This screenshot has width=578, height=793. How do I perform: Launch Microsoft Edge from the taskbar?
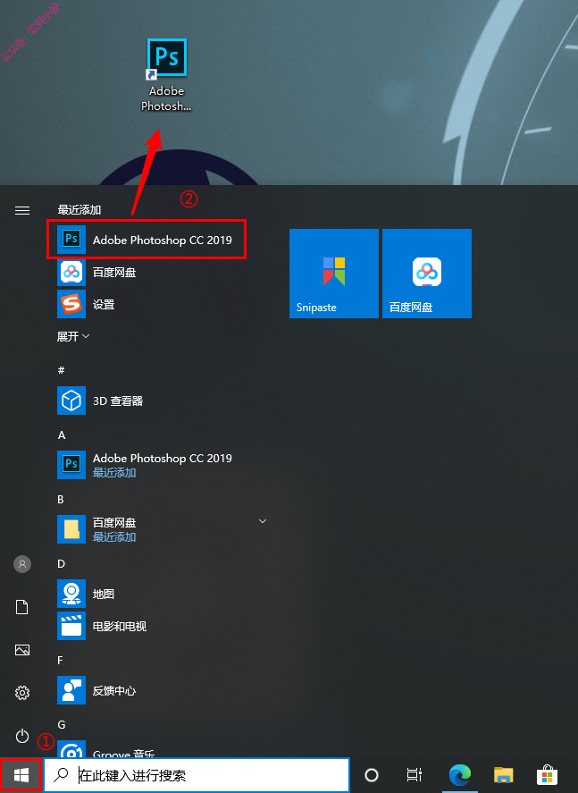point(460,775)
